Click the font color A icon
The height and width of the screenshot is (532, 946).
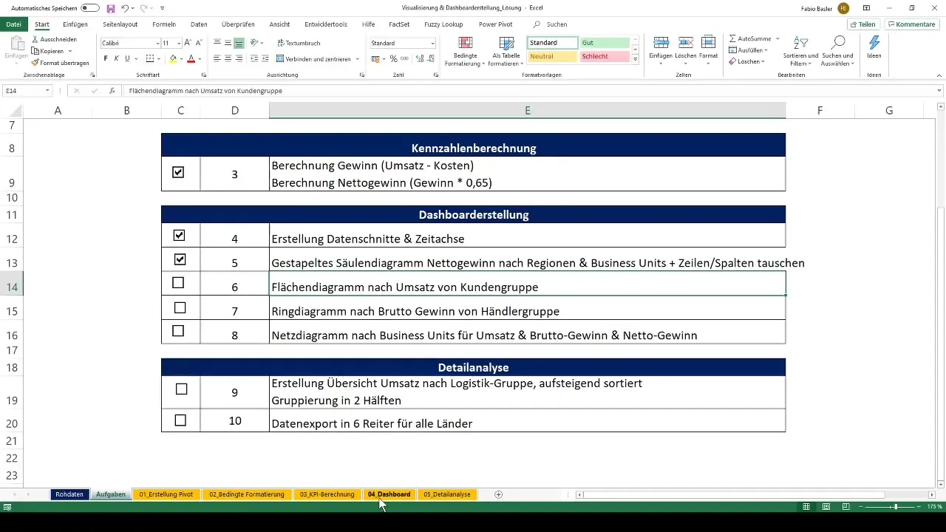pos(191,58)
